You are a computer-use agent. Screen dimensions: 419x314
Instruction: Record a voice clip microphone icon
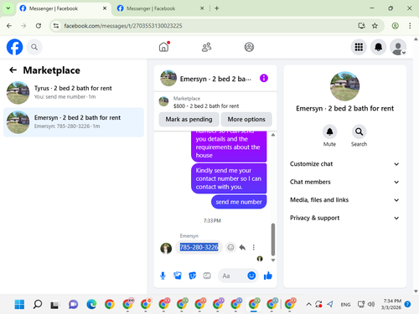[163, 275]
